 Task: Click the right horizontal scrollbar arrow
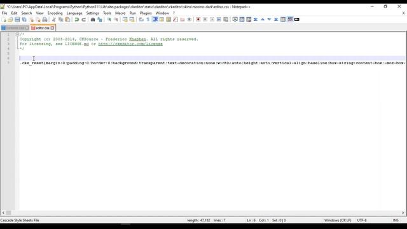(x=403, y=212)
